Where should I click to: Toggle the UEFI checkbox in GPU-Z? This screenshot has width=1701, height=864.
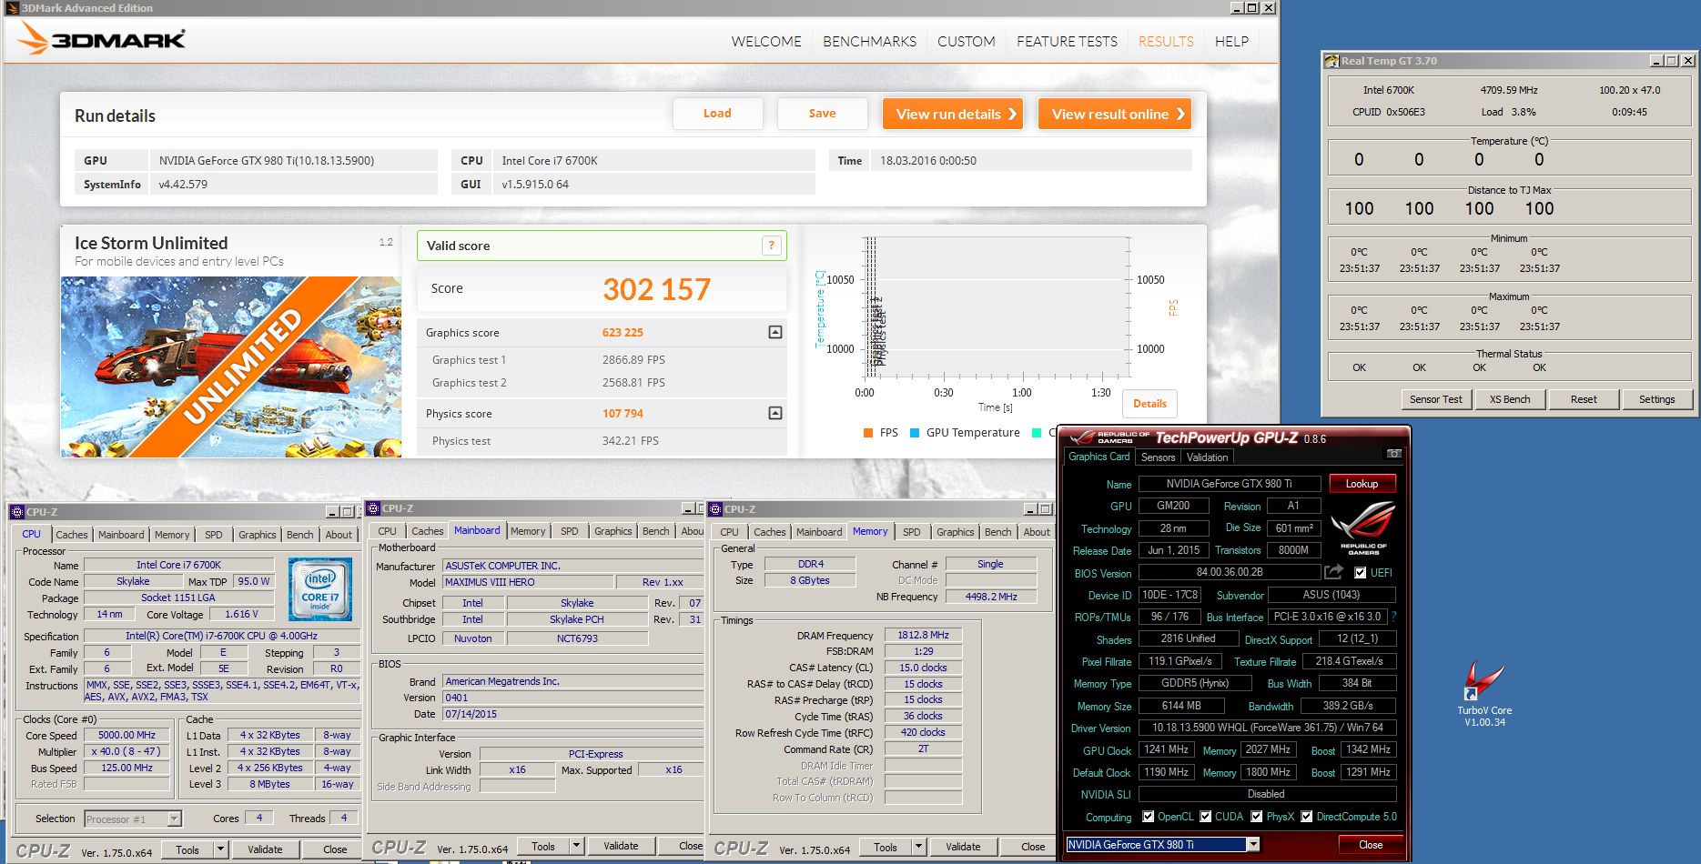coord(1360,573)
